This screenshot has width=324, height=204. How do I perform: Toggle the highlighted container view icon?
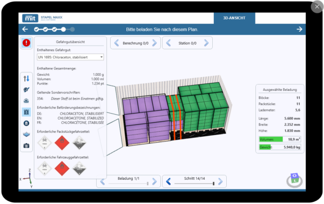pyautogui.click(x=26, y=112)
